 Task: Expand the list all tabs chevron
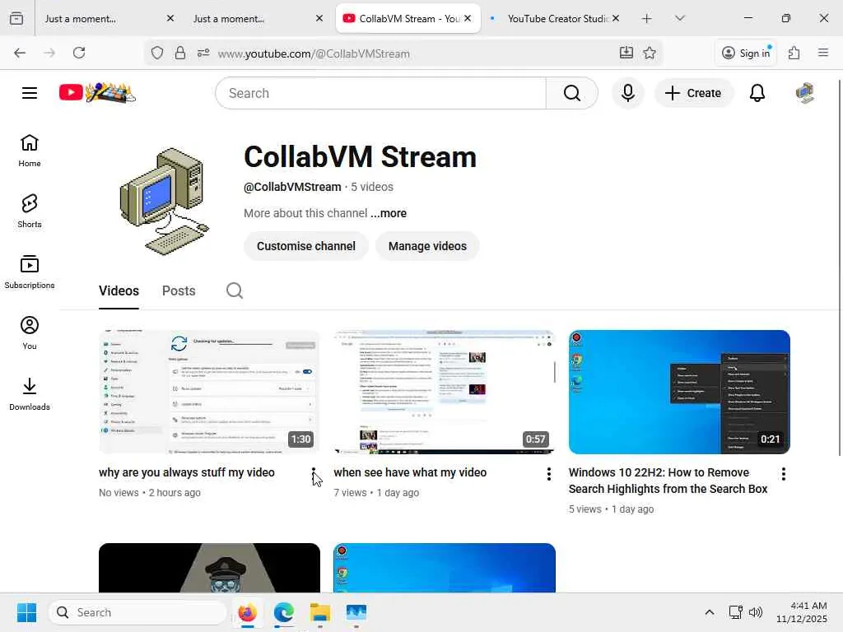click(x=679, y=18)
